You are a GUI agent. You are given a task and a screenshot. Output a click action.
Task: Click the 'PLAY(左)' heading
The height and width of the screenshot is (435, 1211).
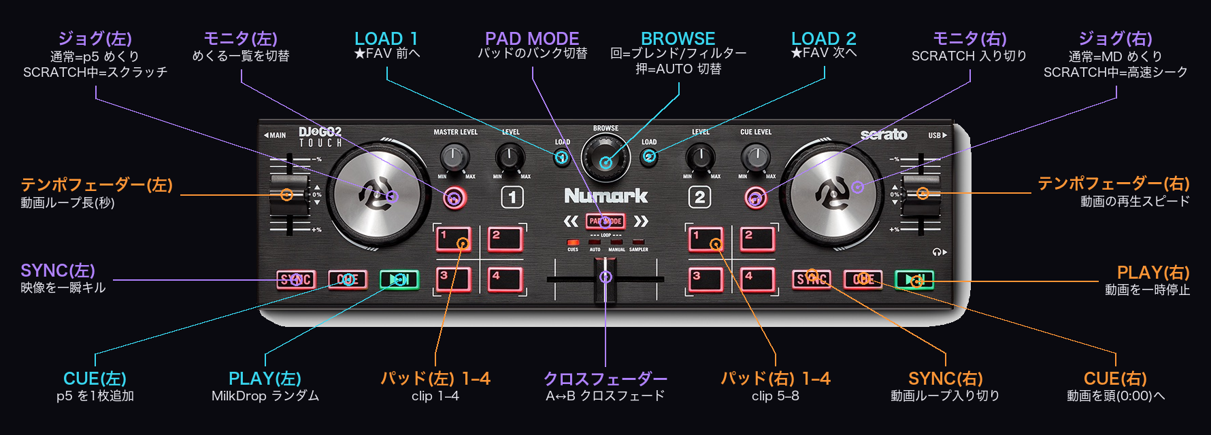pos(265,379)
